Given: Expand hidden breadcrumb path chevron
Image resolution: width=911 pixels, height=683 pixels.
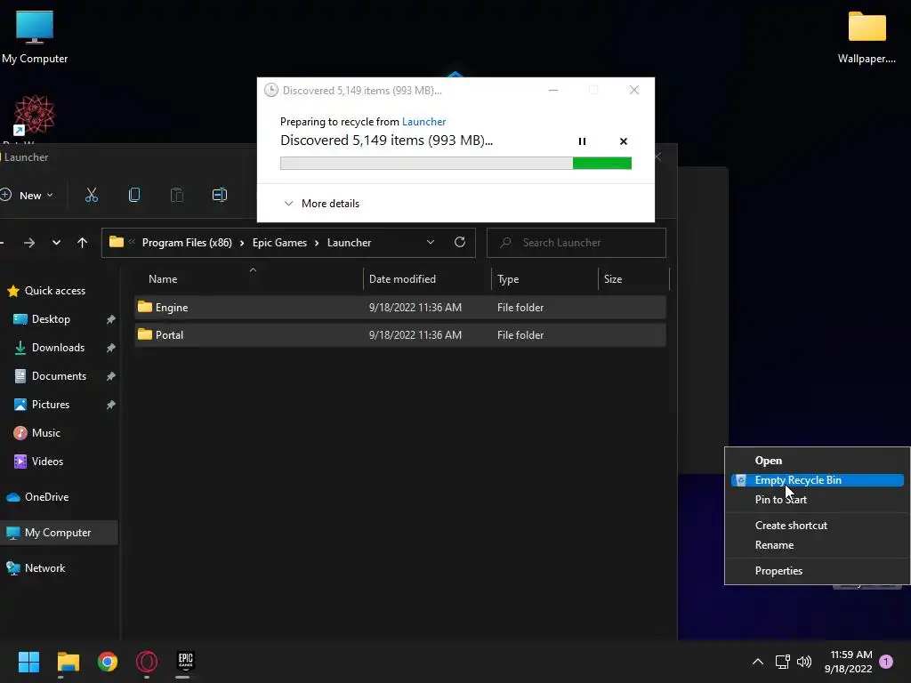Looking at the screenshot, I should 132,242.
